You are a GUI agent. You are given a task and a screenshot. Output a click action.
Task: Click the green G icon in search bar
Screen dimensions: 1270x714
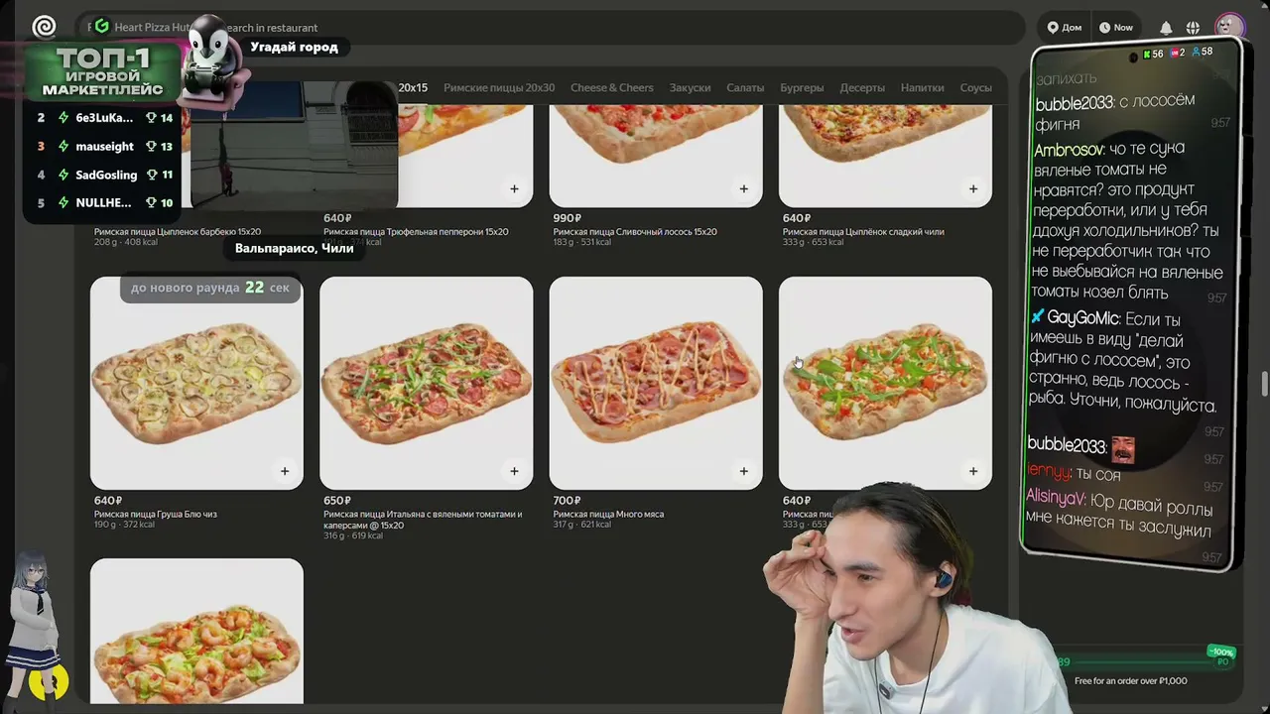pos(101,27)
